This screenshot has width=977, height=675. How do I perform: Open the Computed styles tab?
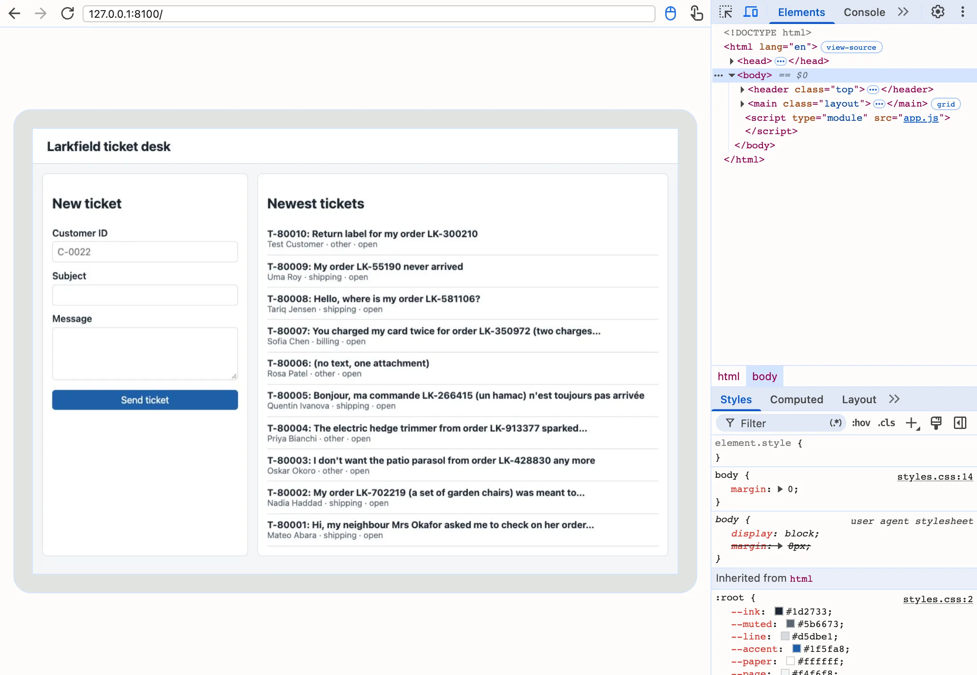pos(796,399)
